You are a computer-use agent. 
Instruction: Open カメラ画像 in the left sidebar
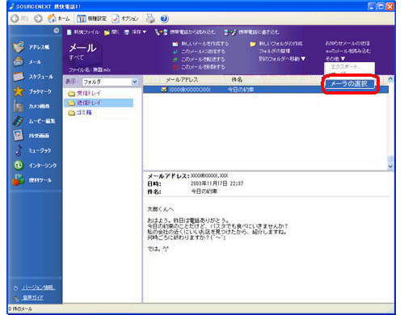(32, 106)
